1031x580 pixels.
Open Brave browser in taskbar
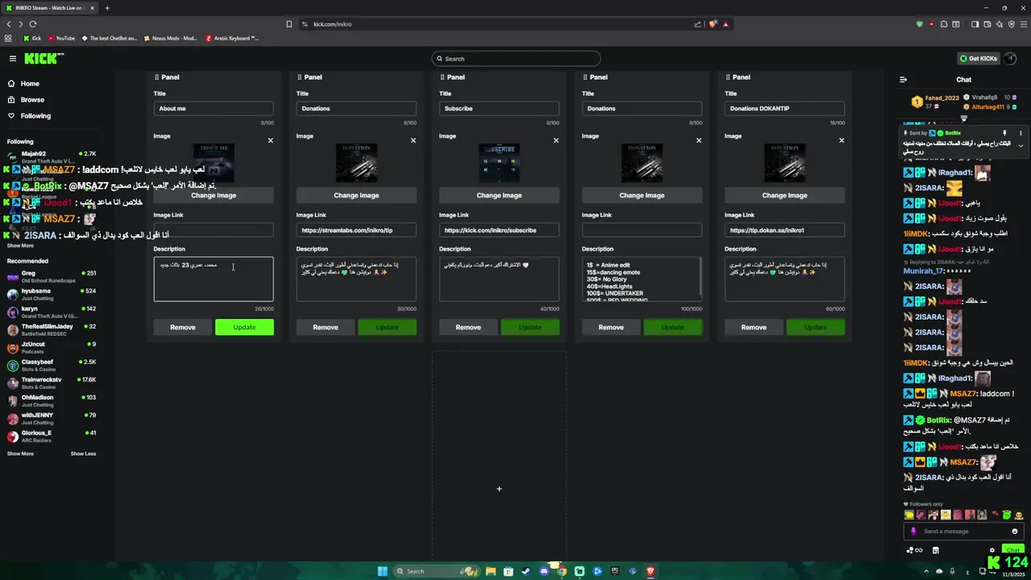[x=650, y=571]
